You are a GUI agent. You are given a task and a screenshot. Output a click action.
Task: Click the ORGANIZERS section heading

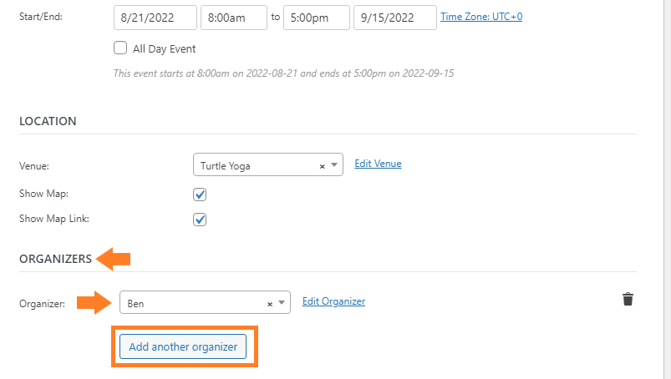[56, 259]
